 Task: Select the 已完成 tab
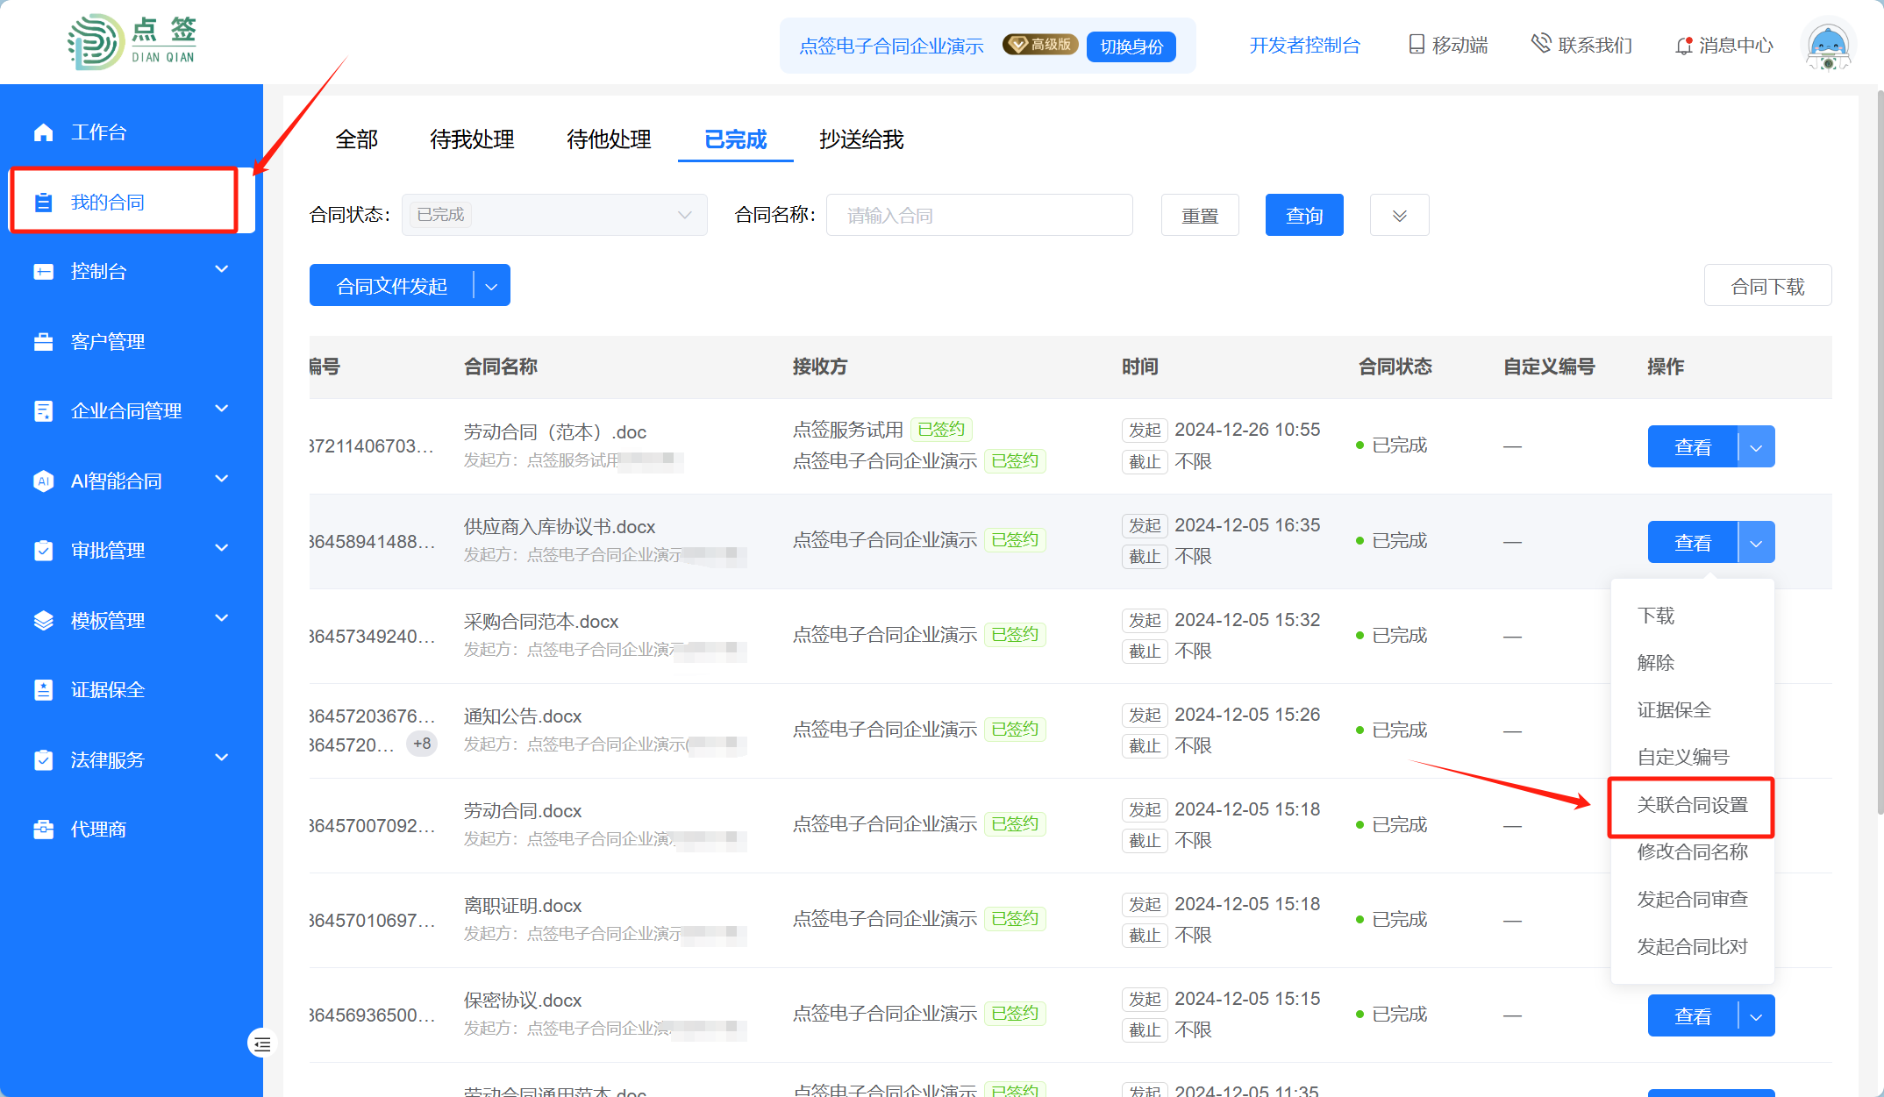click(x=736, y=139)
